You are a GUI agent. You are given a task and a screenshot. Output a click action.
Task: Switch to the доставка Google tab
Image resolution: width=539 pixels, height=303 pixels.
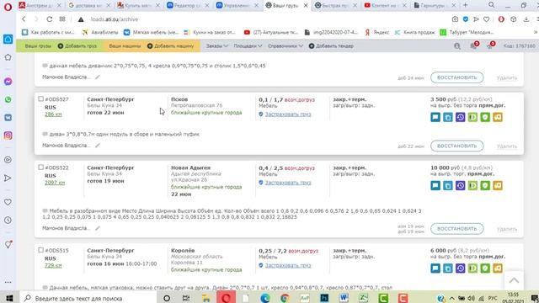click(x=88, y=5)
